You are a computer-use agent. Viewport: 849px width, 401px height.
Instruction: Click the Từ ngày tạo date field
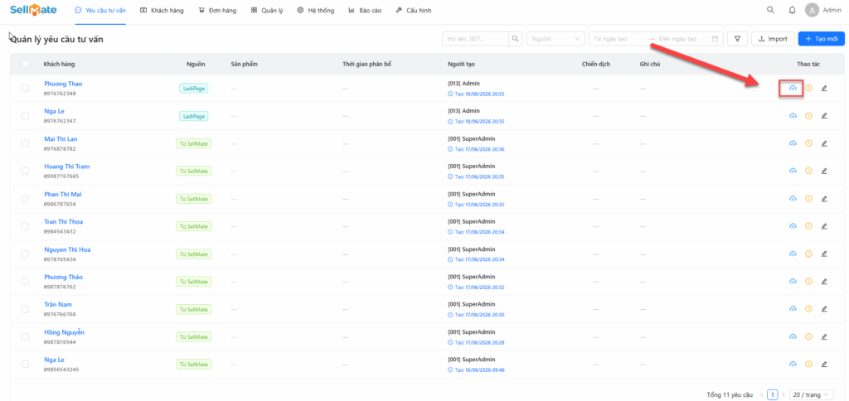pyautogui.click(x=617, y=39)
